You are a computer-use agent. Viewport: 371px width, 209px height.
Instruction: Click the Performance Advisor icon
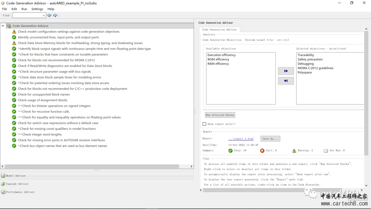[3, 192]
